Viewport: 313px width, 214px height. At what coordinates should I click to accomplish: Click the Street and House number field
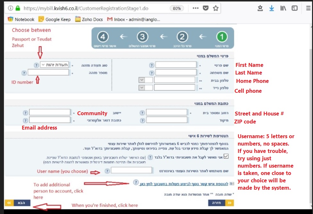click(167, 112)
